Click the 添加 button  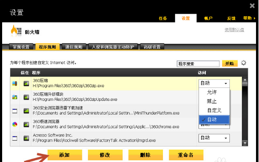click(x=65, y=155)
